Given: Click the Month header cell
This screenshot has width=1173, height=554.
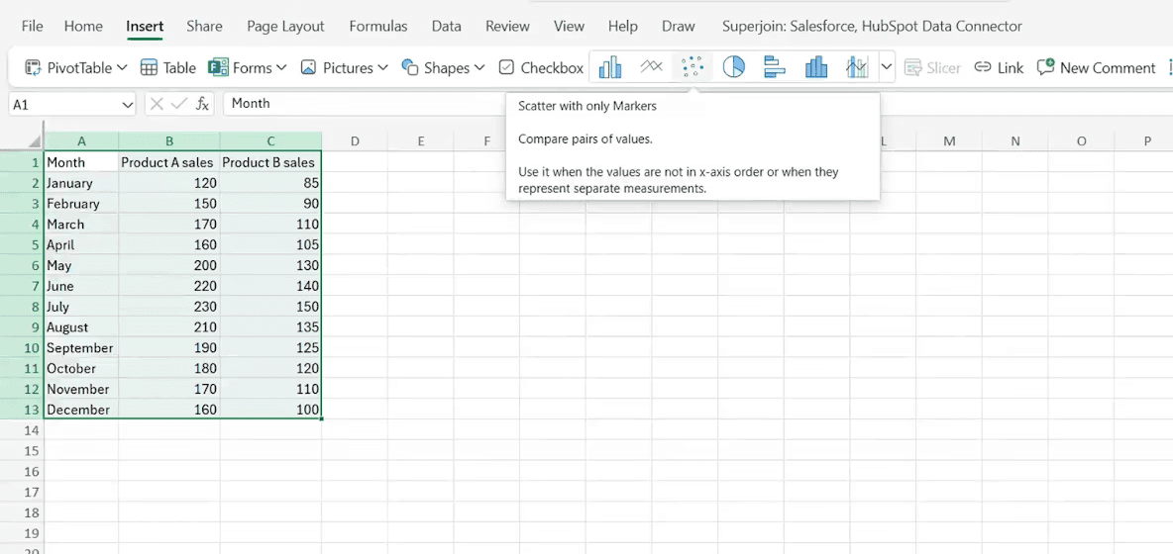Looking at the screenshot, I should (x=81, y=162).
